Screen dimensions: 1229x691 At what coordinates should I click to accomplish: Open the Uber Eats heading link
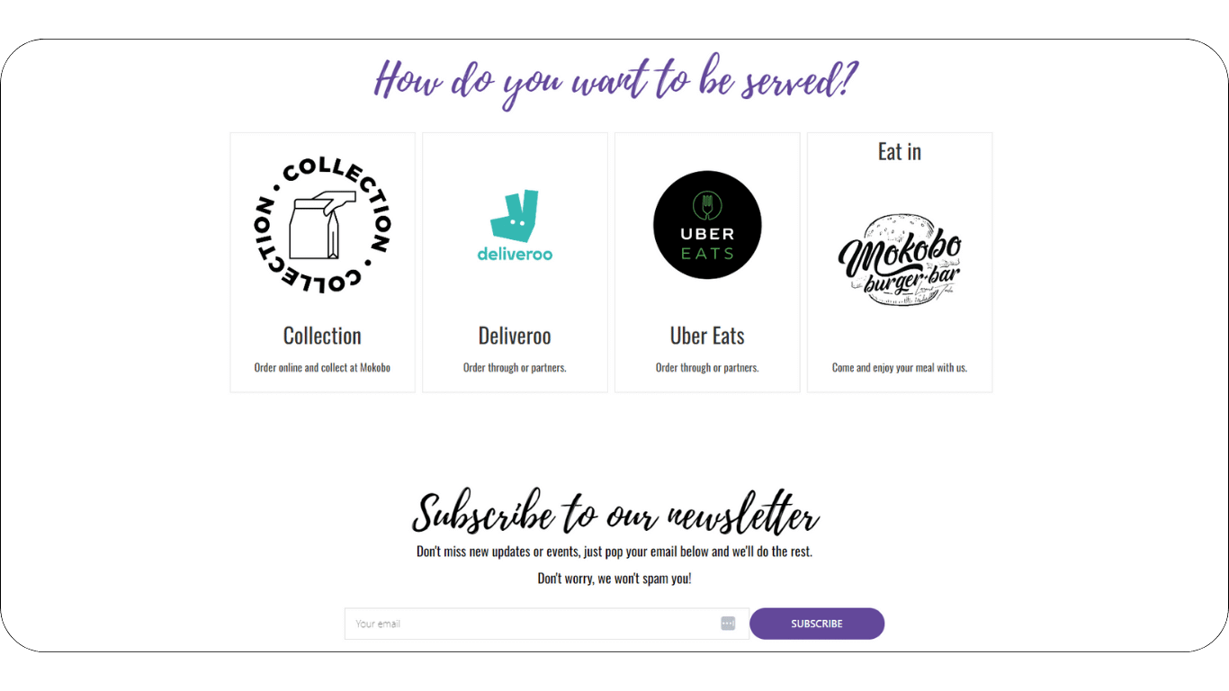[x=707, y=336]
